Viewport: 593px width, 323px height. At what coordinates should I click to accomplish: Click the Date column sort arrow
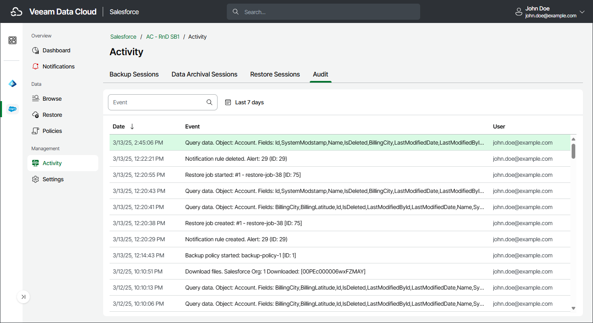click(132, 126)
